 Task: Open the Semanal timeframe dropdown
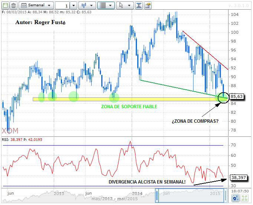(36, 6)
